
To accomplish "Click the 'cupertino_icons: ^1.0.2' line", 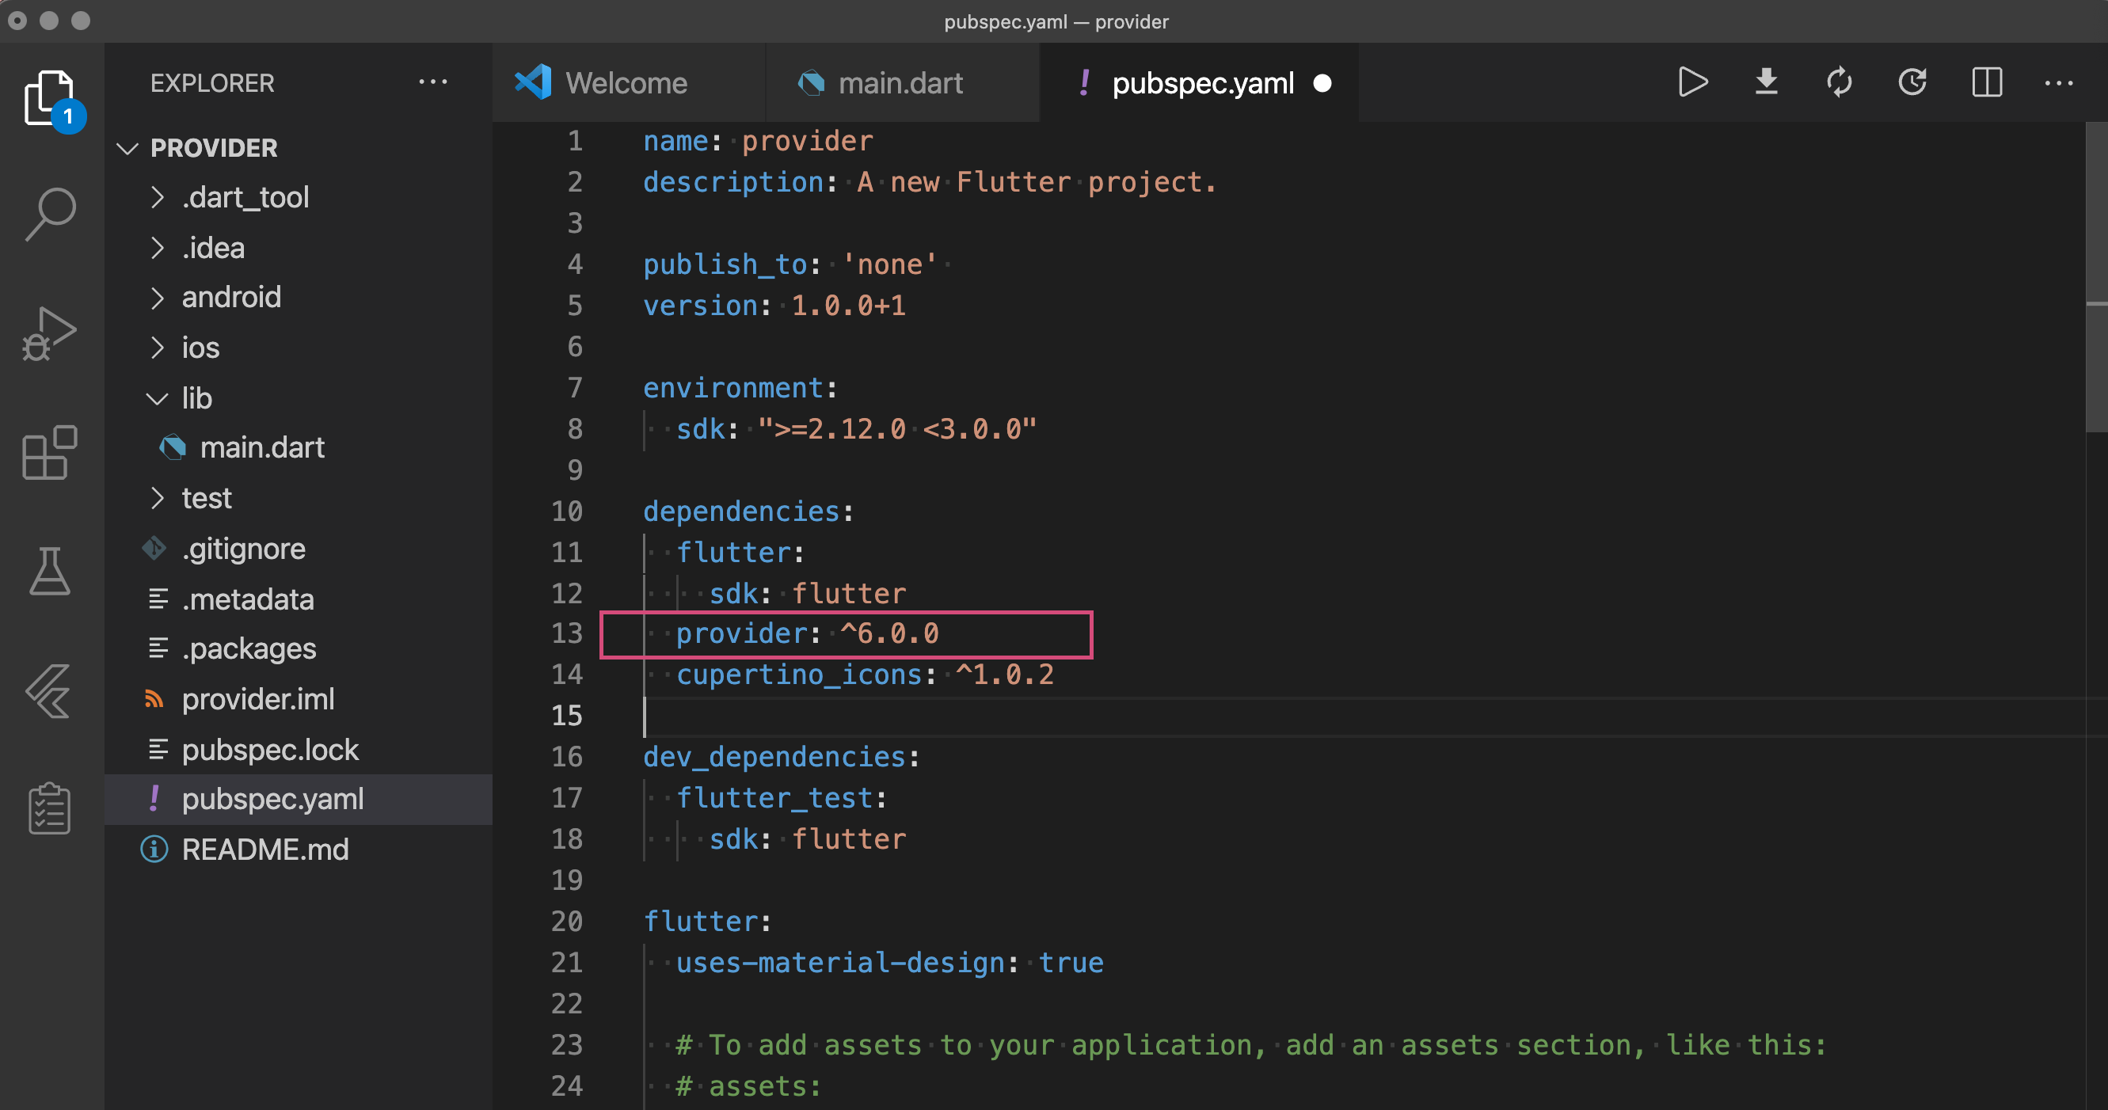I will click(x=865, y=675).
